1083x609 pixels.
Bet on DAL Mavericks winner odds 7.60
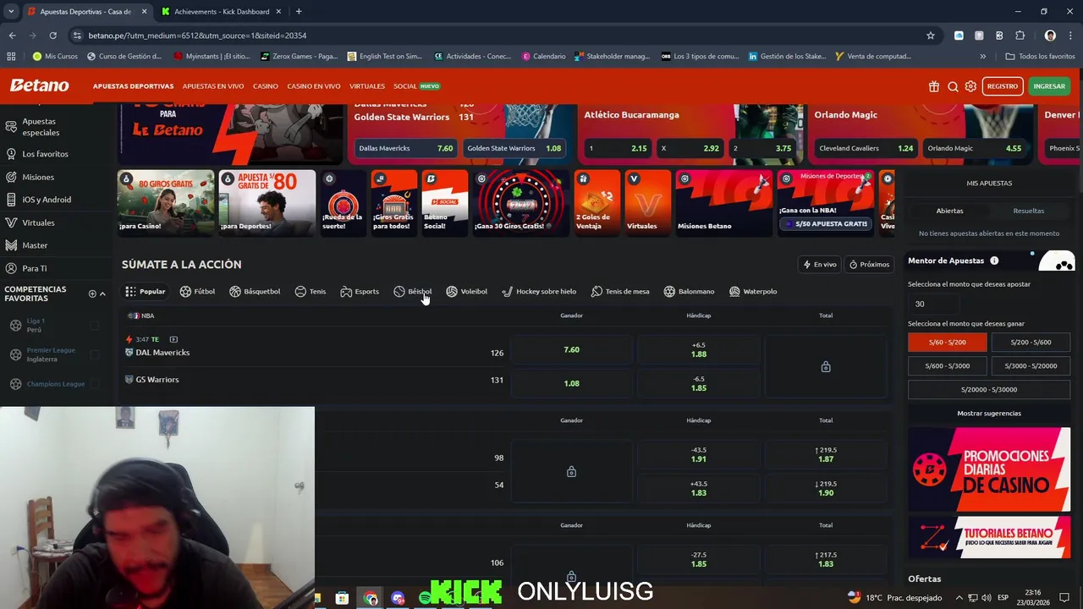pos(572,349)
